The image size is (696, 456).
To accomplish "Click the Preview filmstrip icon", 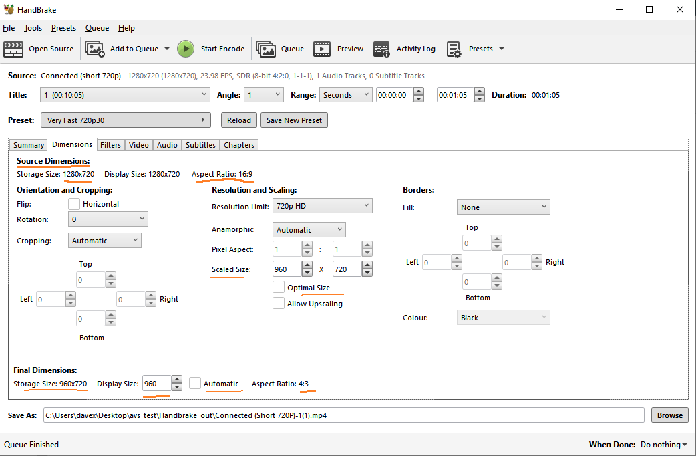I will pos(322,49).
